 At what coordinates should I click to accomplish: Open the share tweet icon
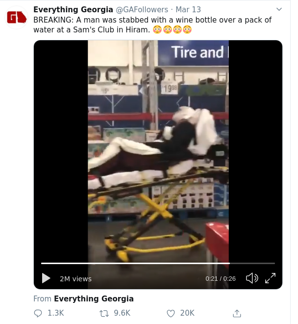click(237, 313)
